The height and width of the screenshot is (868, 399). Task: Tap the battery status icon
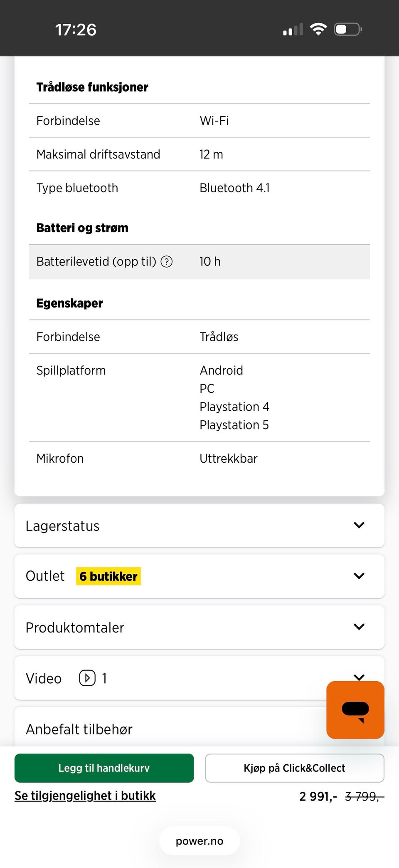348,29
